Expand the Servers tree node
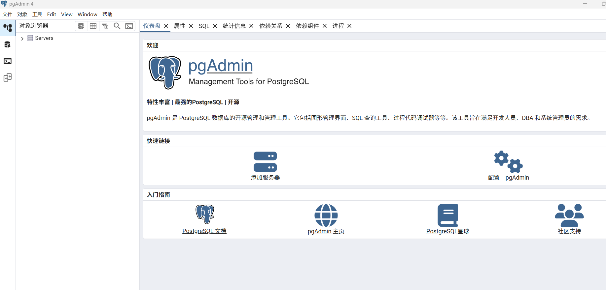Screen dimensions: 606x290 coord(22,39)
